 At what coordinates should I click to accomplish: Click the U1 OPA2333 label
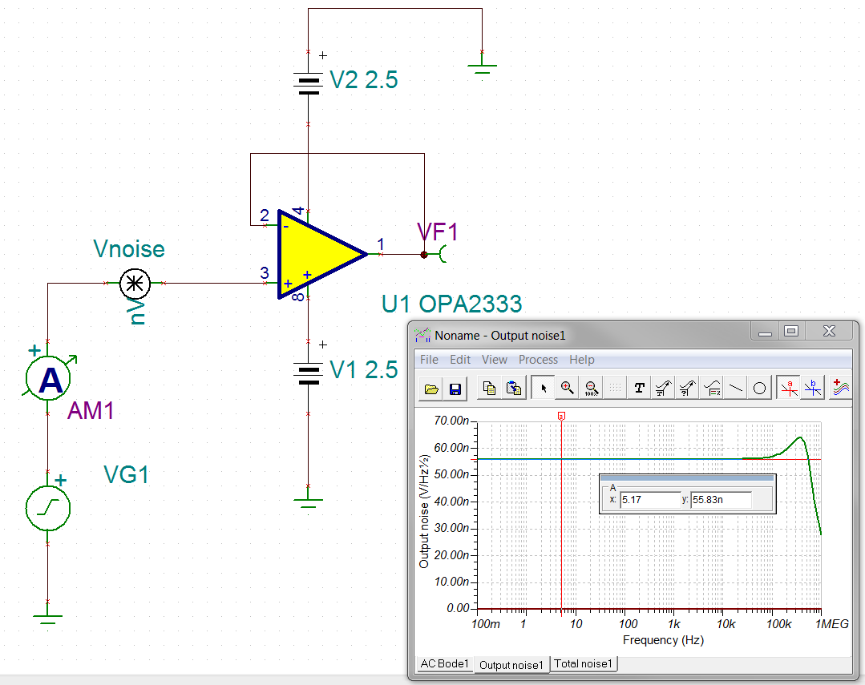(451, 304)
